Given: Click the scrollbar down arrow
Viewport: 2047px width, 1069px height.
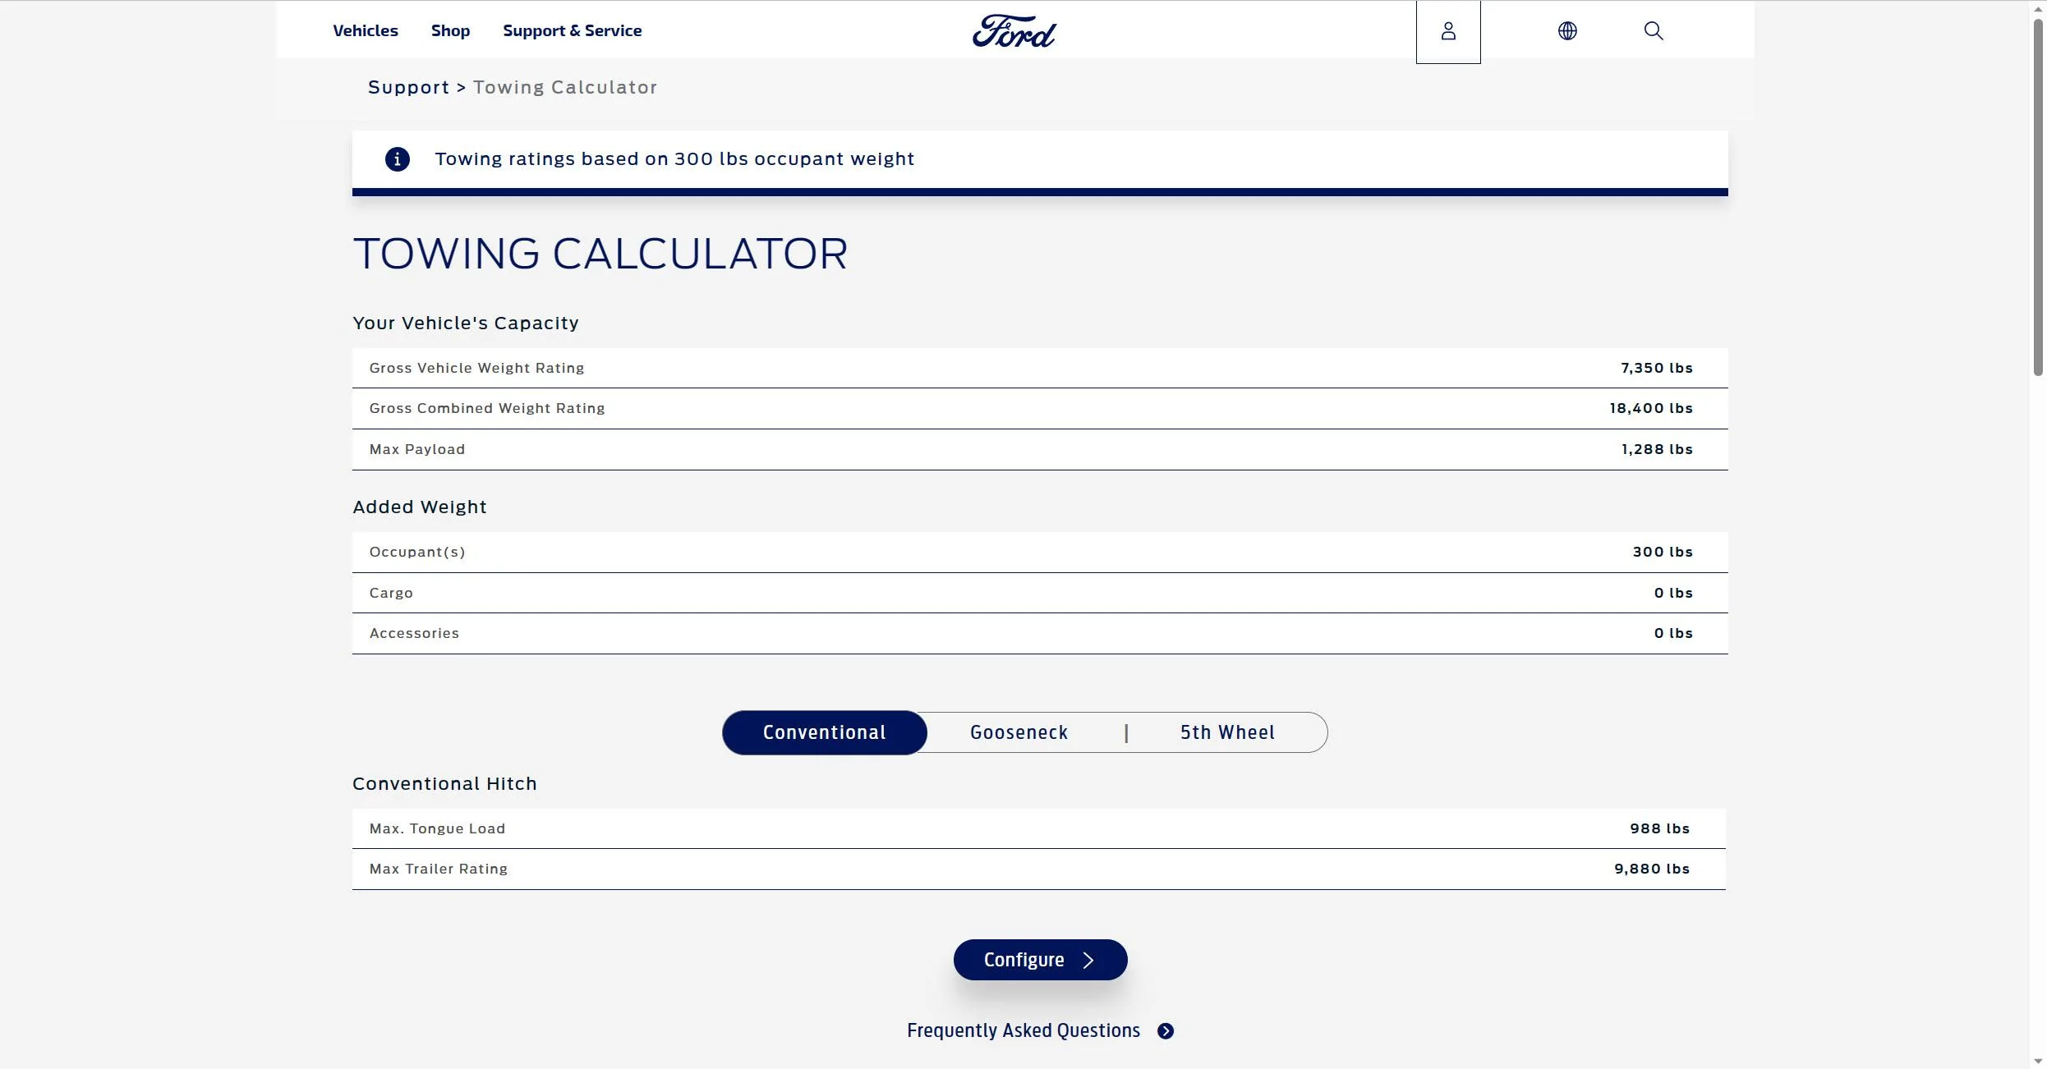Looking at the screenshot, I should point(2037,1061).
